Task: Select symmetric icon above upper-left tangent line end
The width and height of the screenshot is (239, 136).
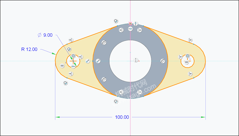Action: pos(71,40)
